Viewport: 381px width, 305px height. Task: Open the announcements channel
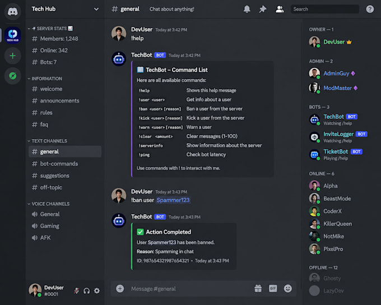coord(65,101)
